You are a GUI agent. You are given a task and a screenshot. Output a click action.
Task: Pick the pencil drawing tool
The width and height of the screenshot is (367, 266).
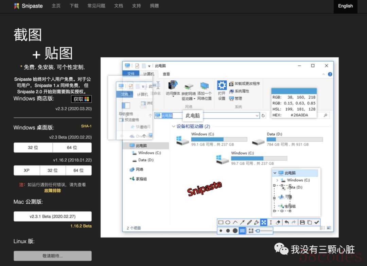[249, 223]
